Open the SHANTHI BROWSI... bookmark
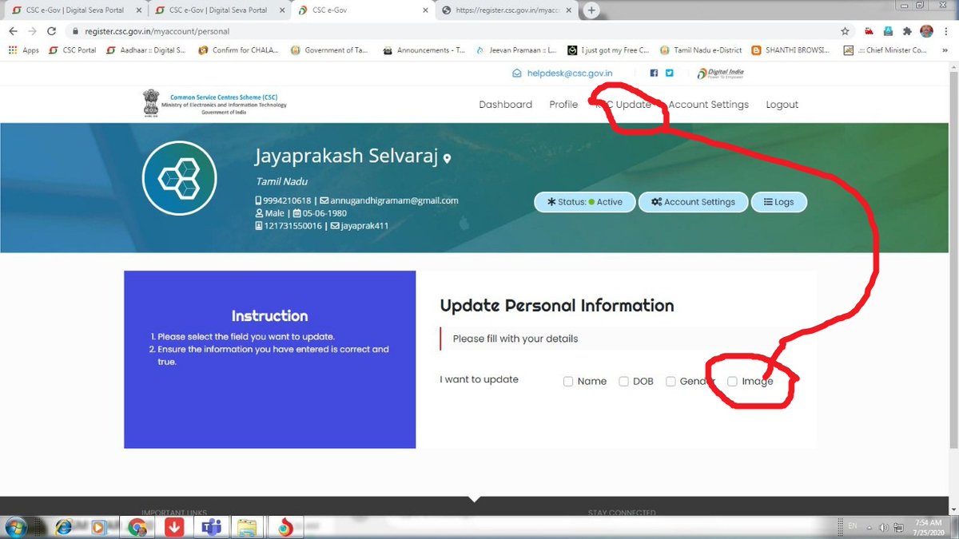959x539 pixels. pos(792,50)
